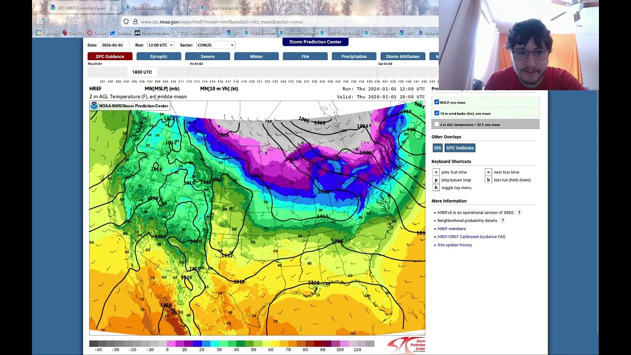The height and width of the screenshot is (355, 631).
Task: Open the Calendar bookmark
Action: point(47,33)
